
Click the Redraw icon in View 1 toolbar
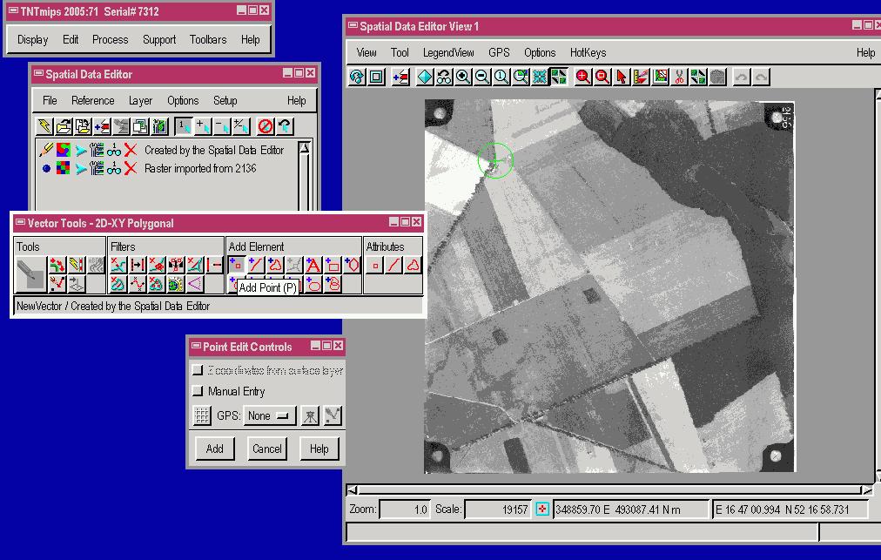pos(357,77)
